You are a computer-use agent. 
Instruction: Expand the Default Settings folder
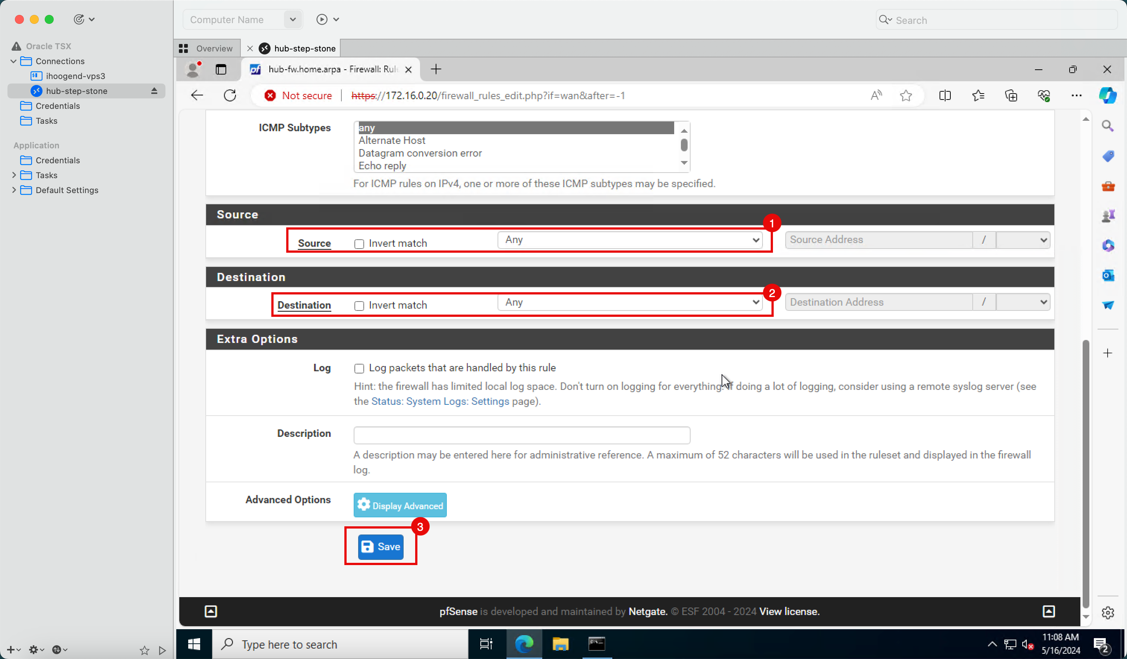pyautogui.click(x=14, y=190)
